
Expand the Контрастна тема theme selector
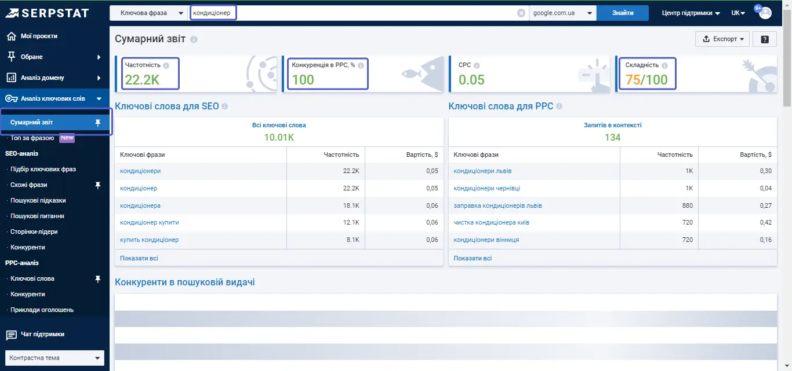55,358
